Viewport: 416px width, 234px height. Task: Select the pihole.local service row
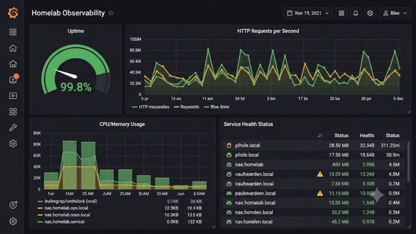314,146
